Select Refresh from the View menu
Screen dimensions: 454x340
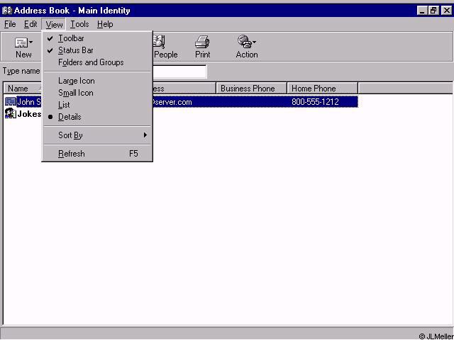(x=71, y=154)
